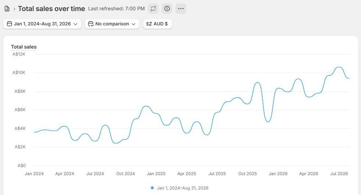Click the Last refreshed: 7:00 PM text
Viewport: 361px width, 195px height.
pos(116,9)
